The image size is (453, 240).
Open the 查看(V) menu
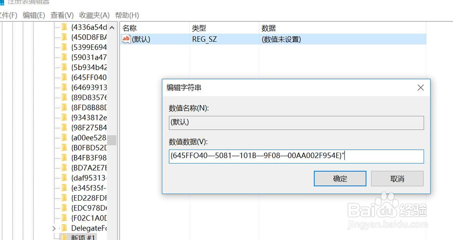pos(62,15)
